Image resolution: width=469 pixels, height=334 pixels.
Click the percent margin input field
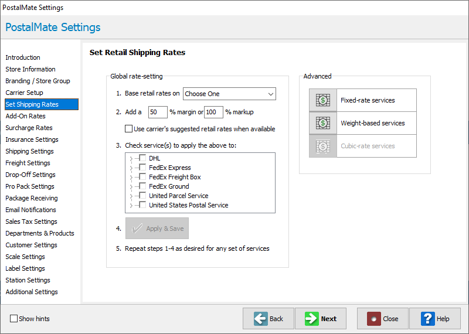pyautogui.click(x=158, y=112)
